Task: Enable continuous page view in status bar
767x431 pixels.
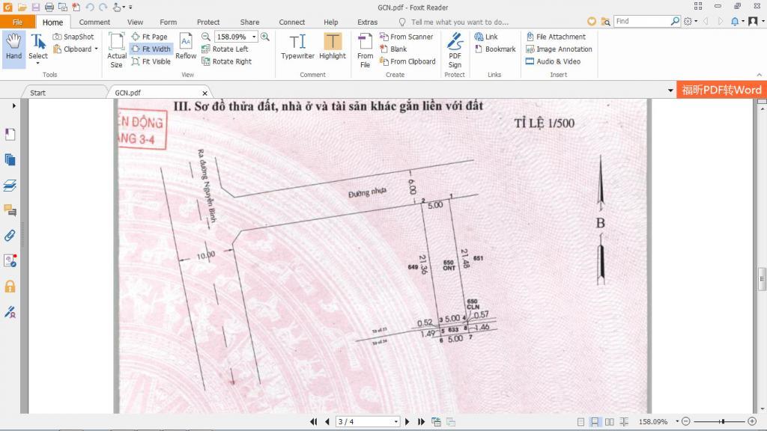Action: click(x=595, y=422)
